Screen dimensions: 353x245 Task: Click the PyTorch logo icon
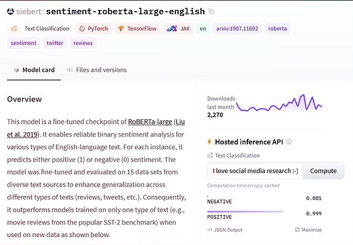pos(82,29)
